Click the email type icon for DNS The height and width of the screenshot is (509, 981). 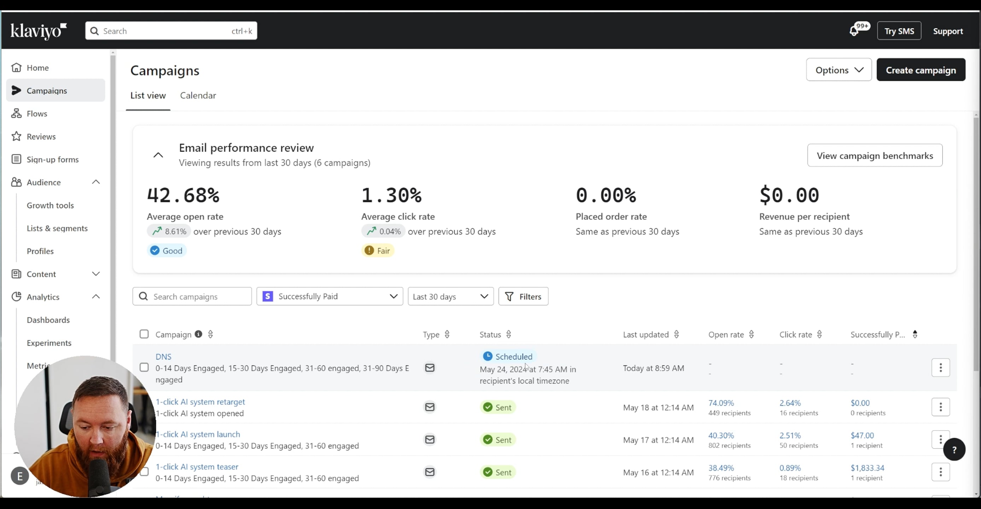(x=430, y=368)
